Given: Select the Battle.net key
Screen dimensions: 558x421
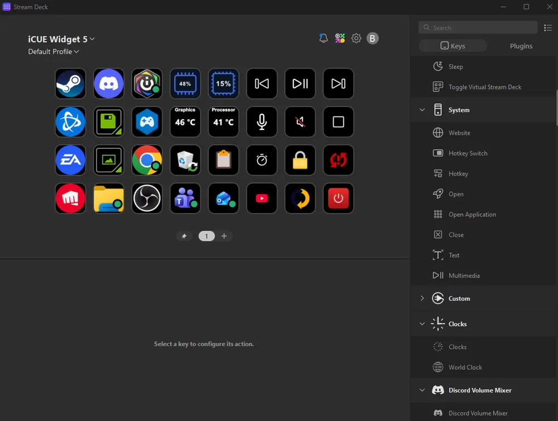Looking at the screenshot, I should pos(70,122).
